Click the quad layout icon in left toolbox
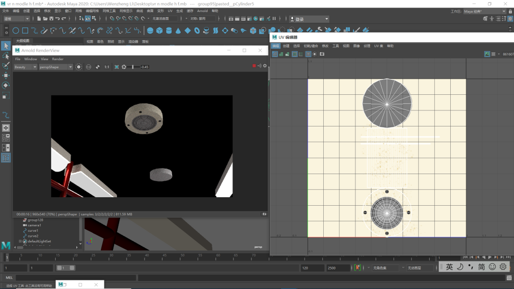 [x=6, y=137]
